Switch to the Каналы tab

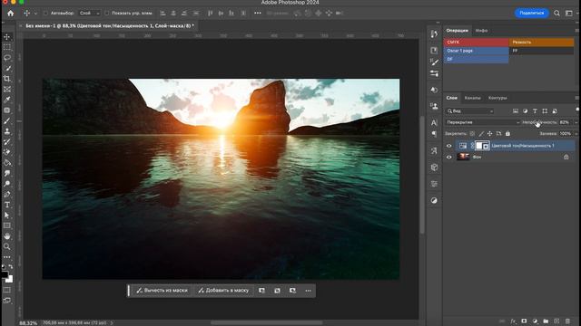pos(472,98)
